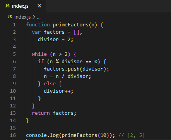This screenshot has width=171, height=140.
Task: Click the 'else' keyword on line 9
Action: point(50,84)
